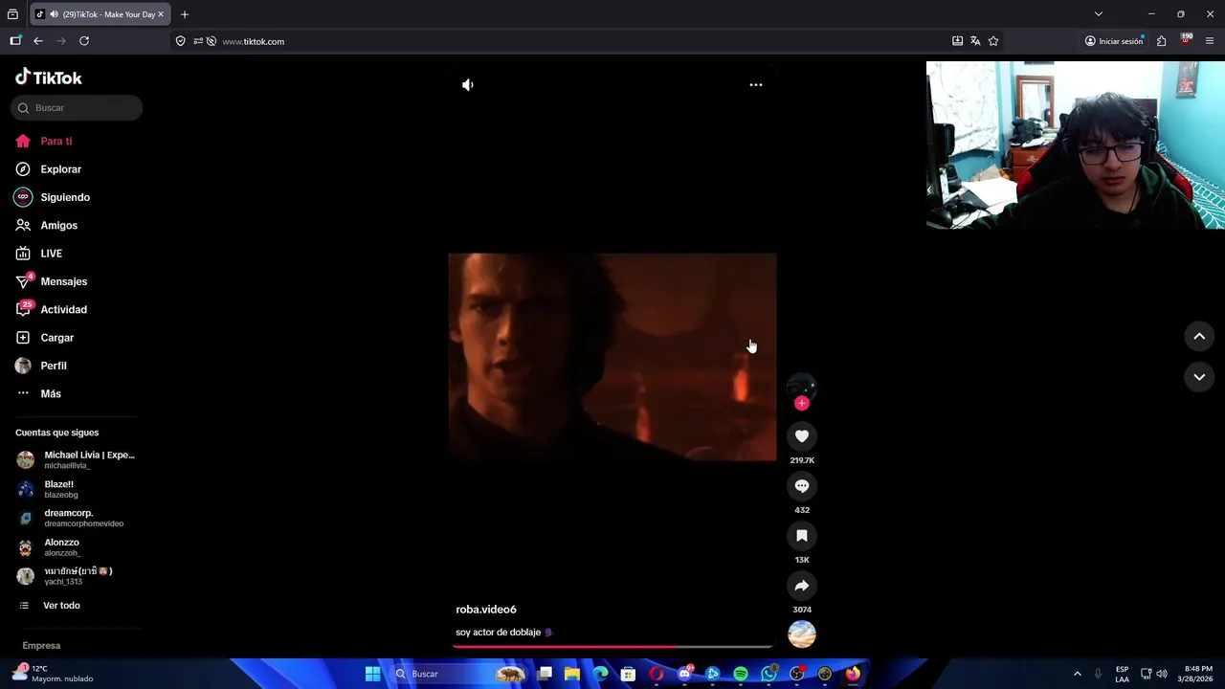Open the Windows Start menu
The height and width of the screenshot is (689, 1225).
(x=372, y=674)
